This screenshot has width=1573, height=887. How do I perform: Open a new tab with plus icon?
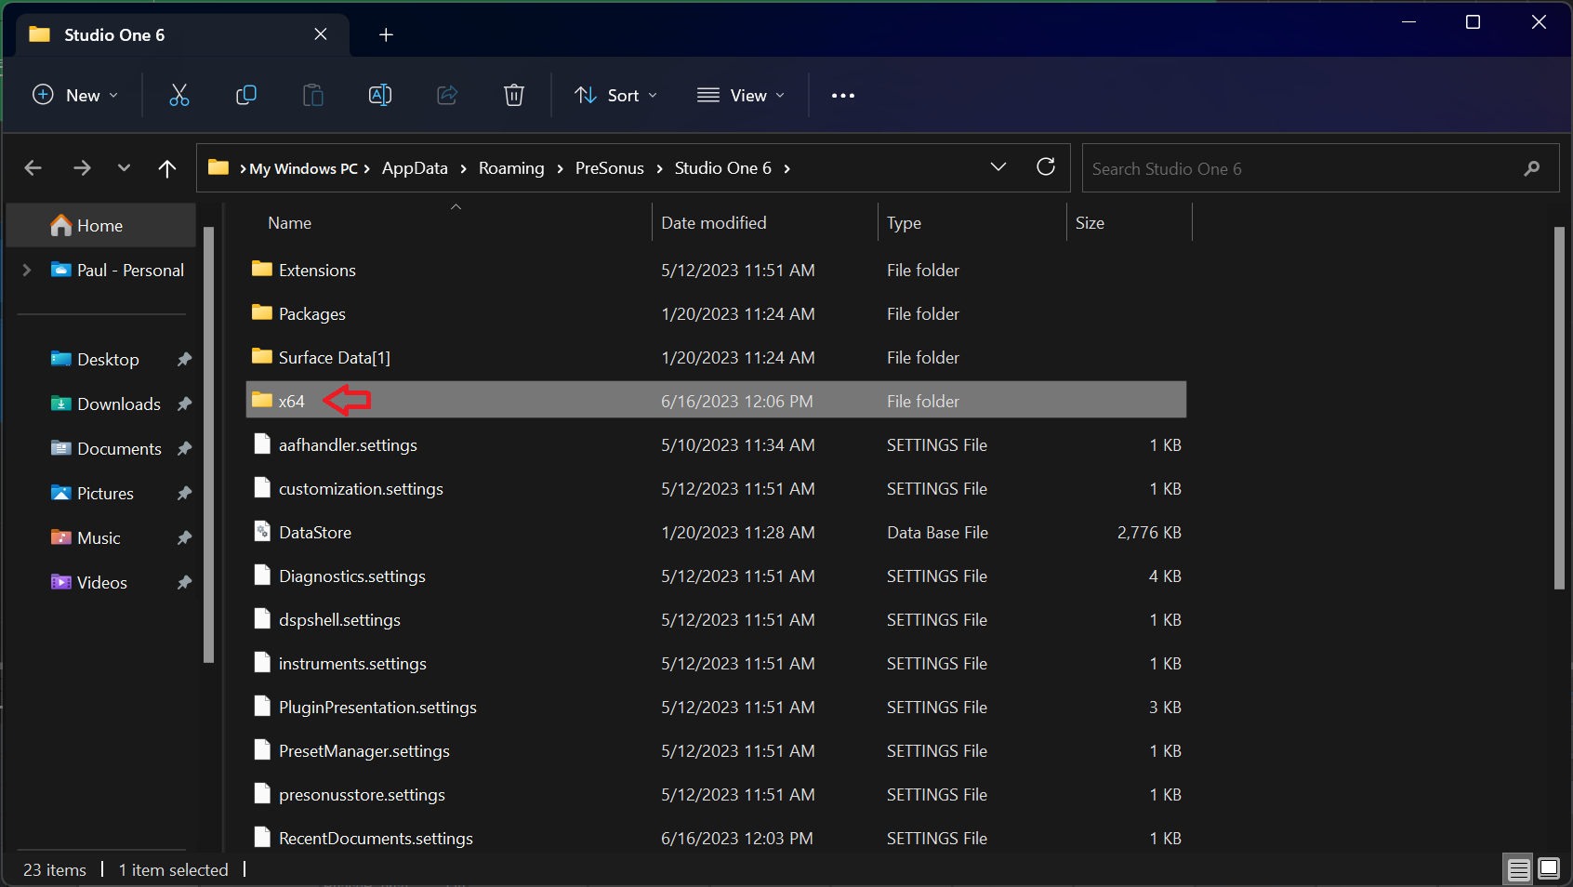pos(386,34)
